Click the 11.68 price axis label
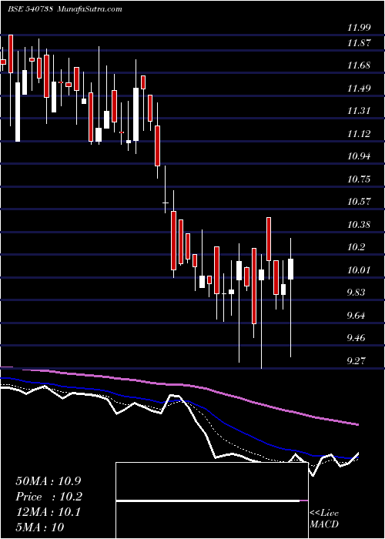385x539 pixels. tap(360, 65)
